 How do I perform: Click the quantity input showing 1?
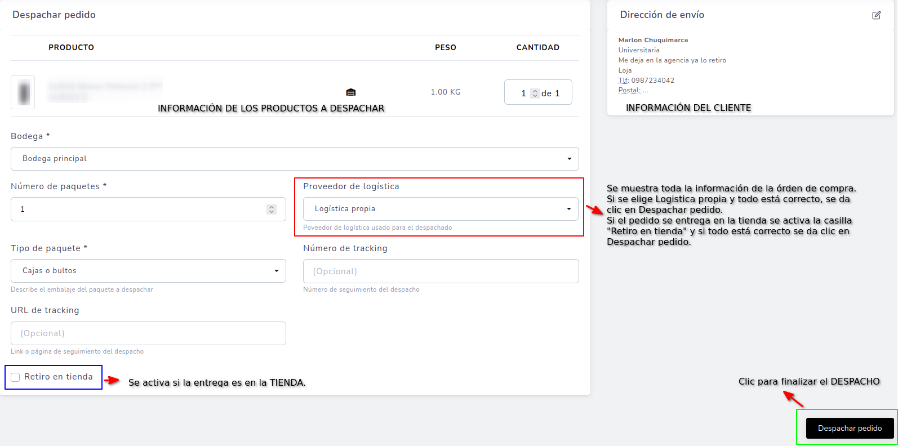523,93
